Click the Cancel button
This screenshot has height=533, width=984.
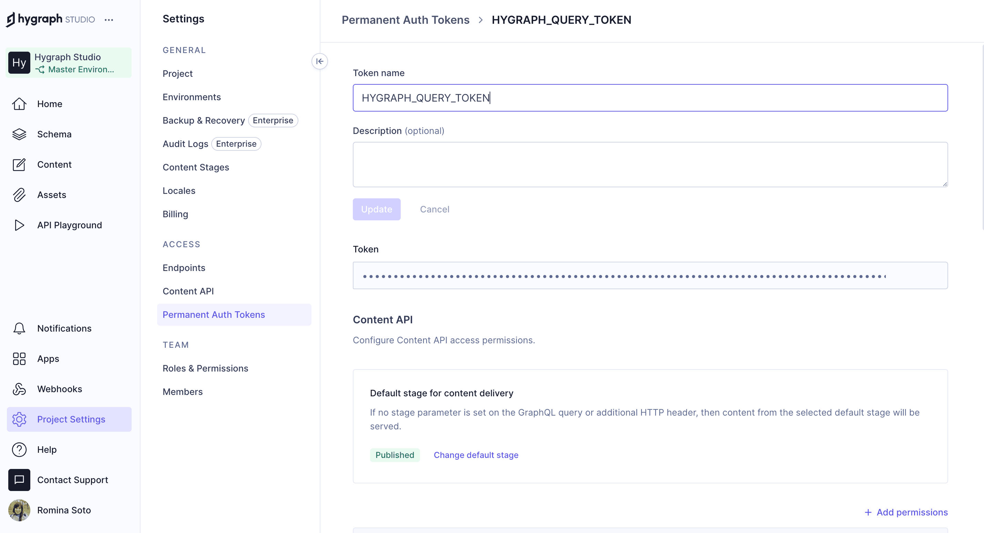(x=434, y=209)
